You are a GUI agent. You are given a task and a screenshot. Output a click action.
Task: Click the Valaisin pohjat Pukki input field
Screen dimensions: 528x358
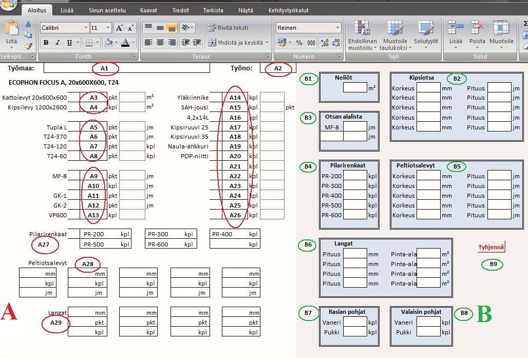click(428, 332)
